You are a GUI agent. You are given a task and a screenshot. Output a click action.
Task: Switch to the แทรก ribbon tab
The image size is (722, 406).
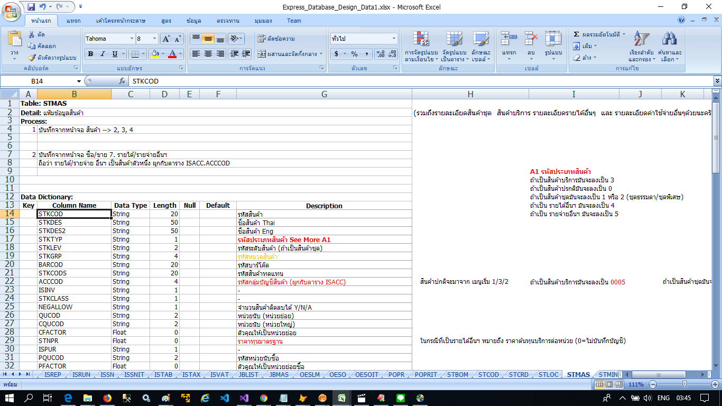click(73, 21)
